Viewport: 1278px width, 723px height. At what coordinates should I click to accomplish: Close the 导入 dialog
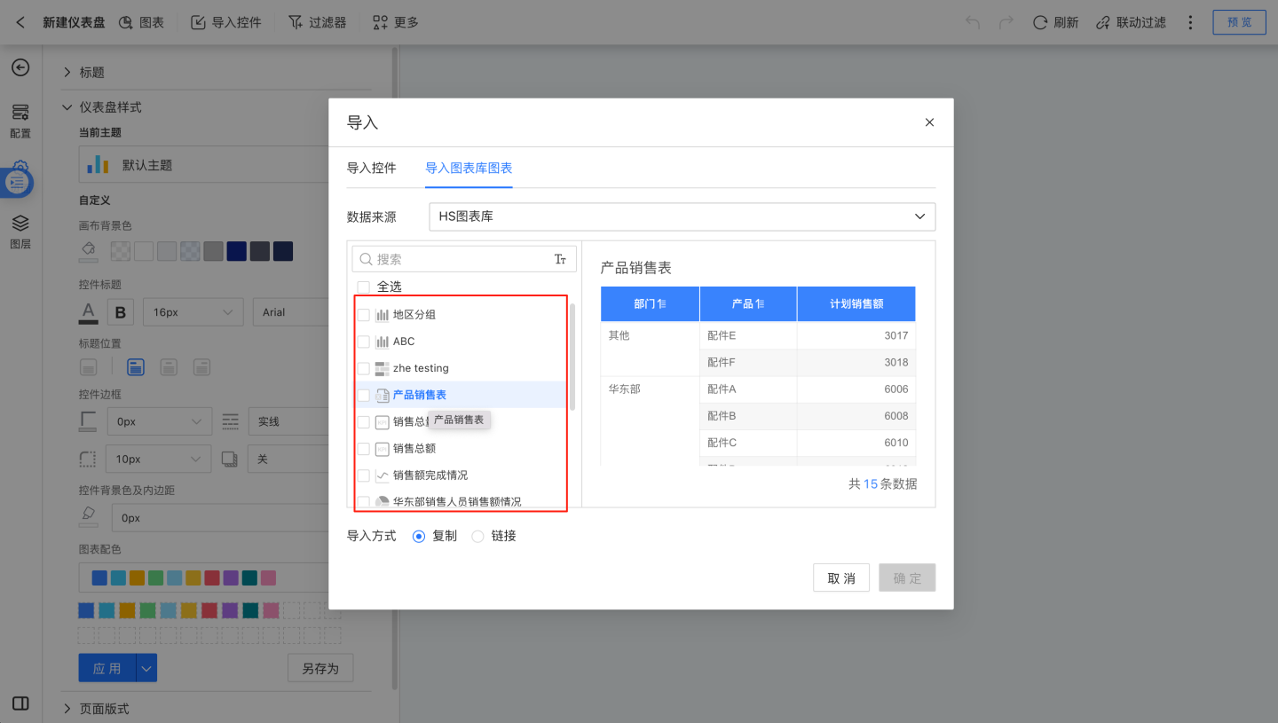point(929,122)
